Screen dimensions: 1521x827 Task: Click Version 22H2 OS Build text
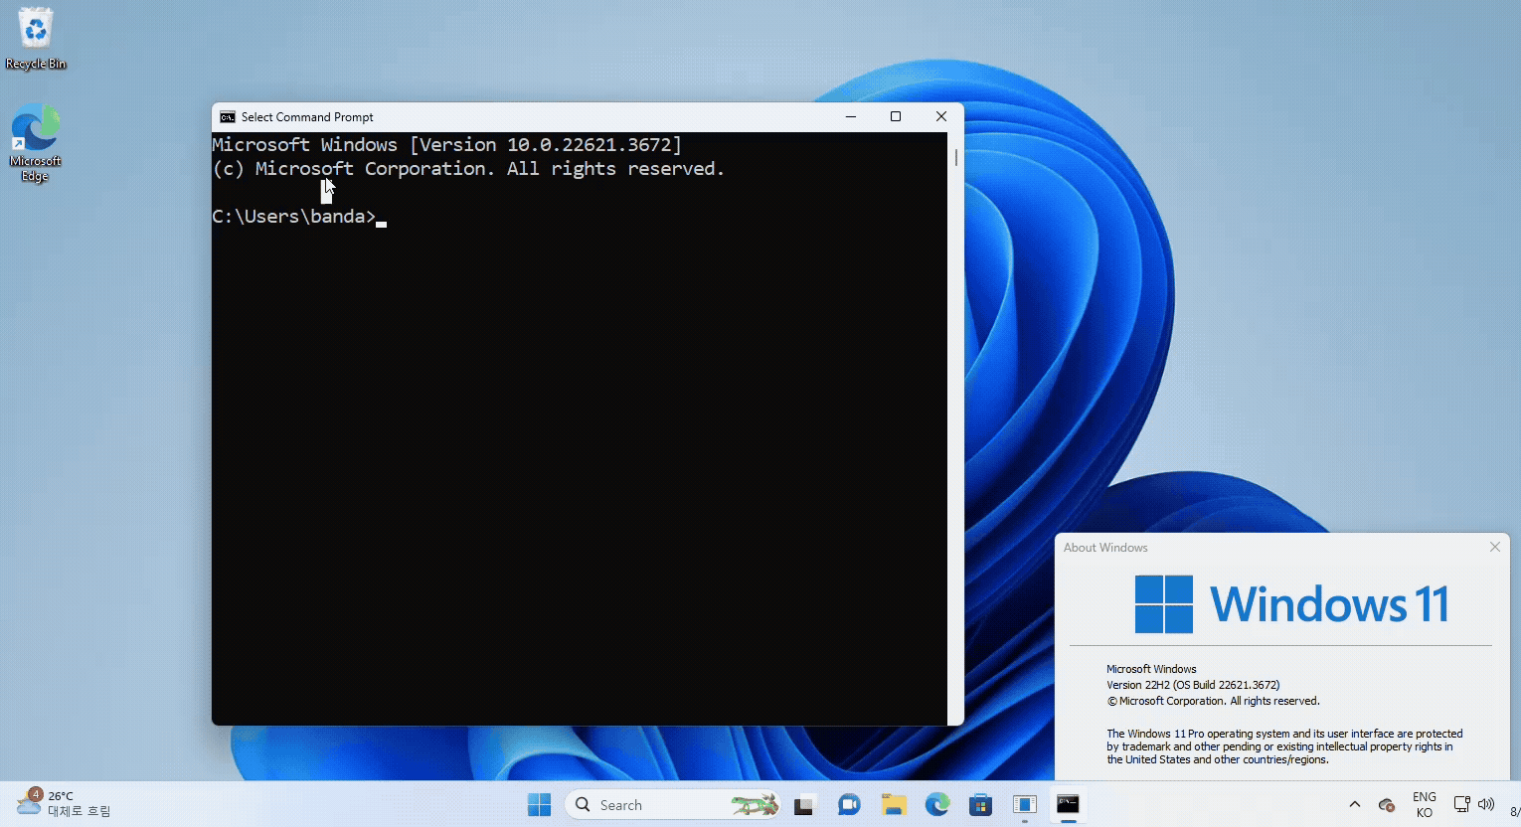pos(1193,685)
